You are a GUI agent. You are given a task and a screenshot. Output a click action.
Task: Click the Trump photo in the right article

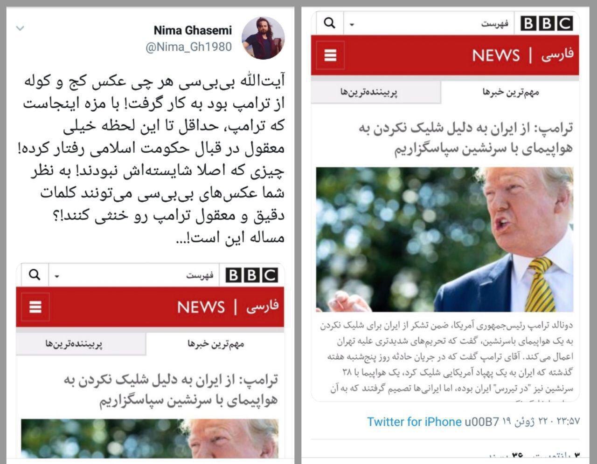[x=444, y=239]
